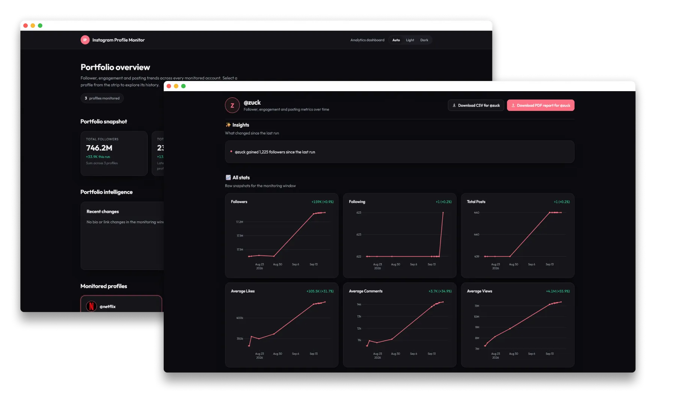Viewport: 676px width, 393px height.
Task: Switch to the Dark theme
Action: click(x=424, y=40)
